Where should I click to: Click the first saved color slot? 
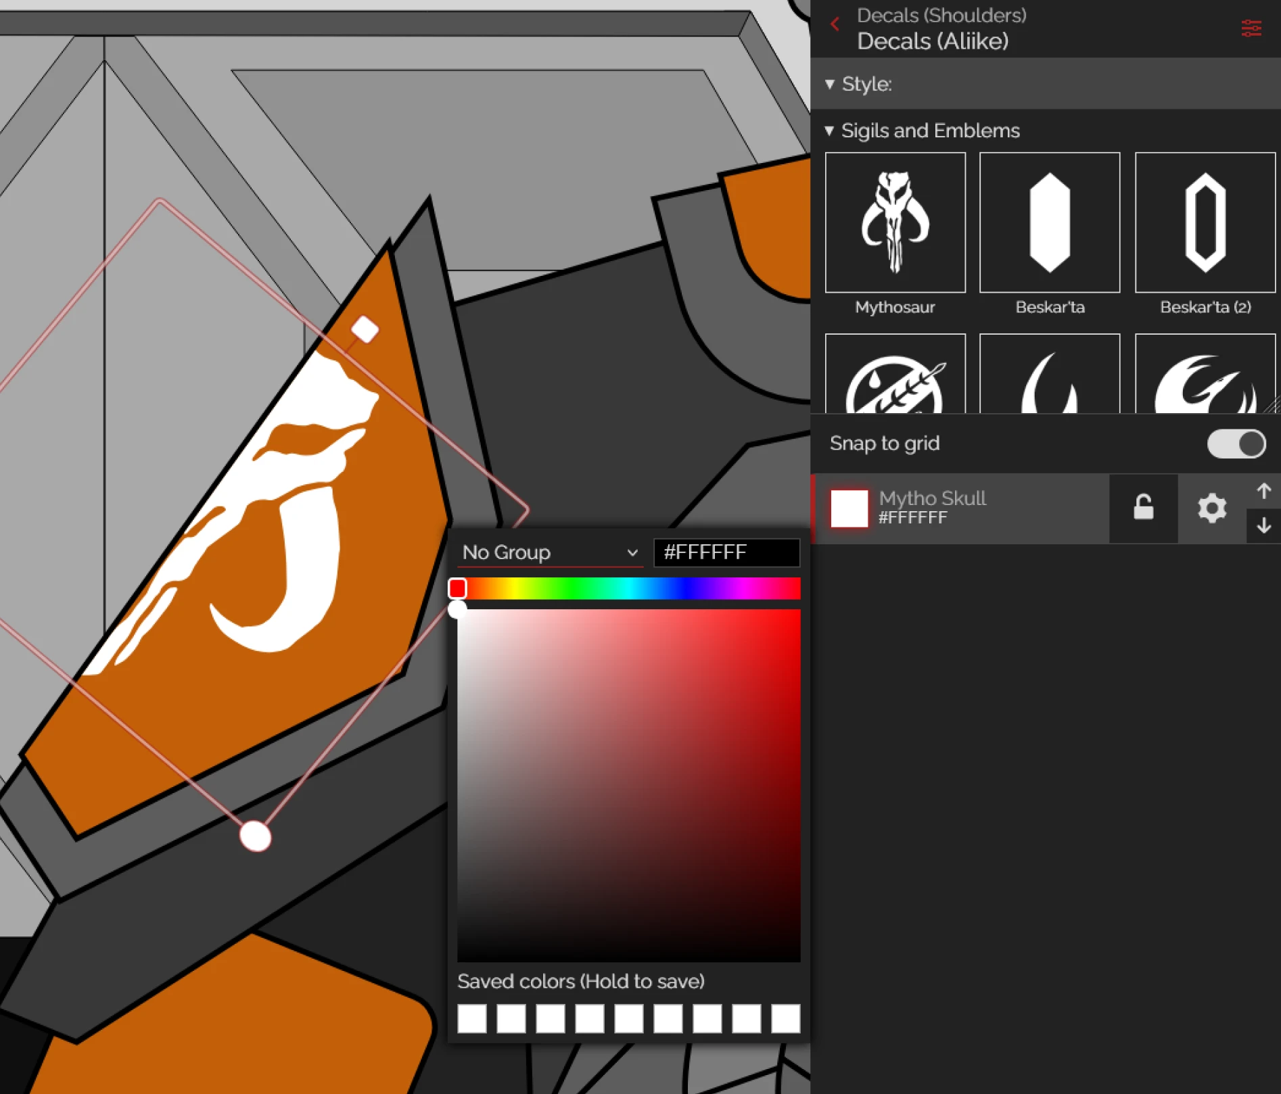point(472,1018)
